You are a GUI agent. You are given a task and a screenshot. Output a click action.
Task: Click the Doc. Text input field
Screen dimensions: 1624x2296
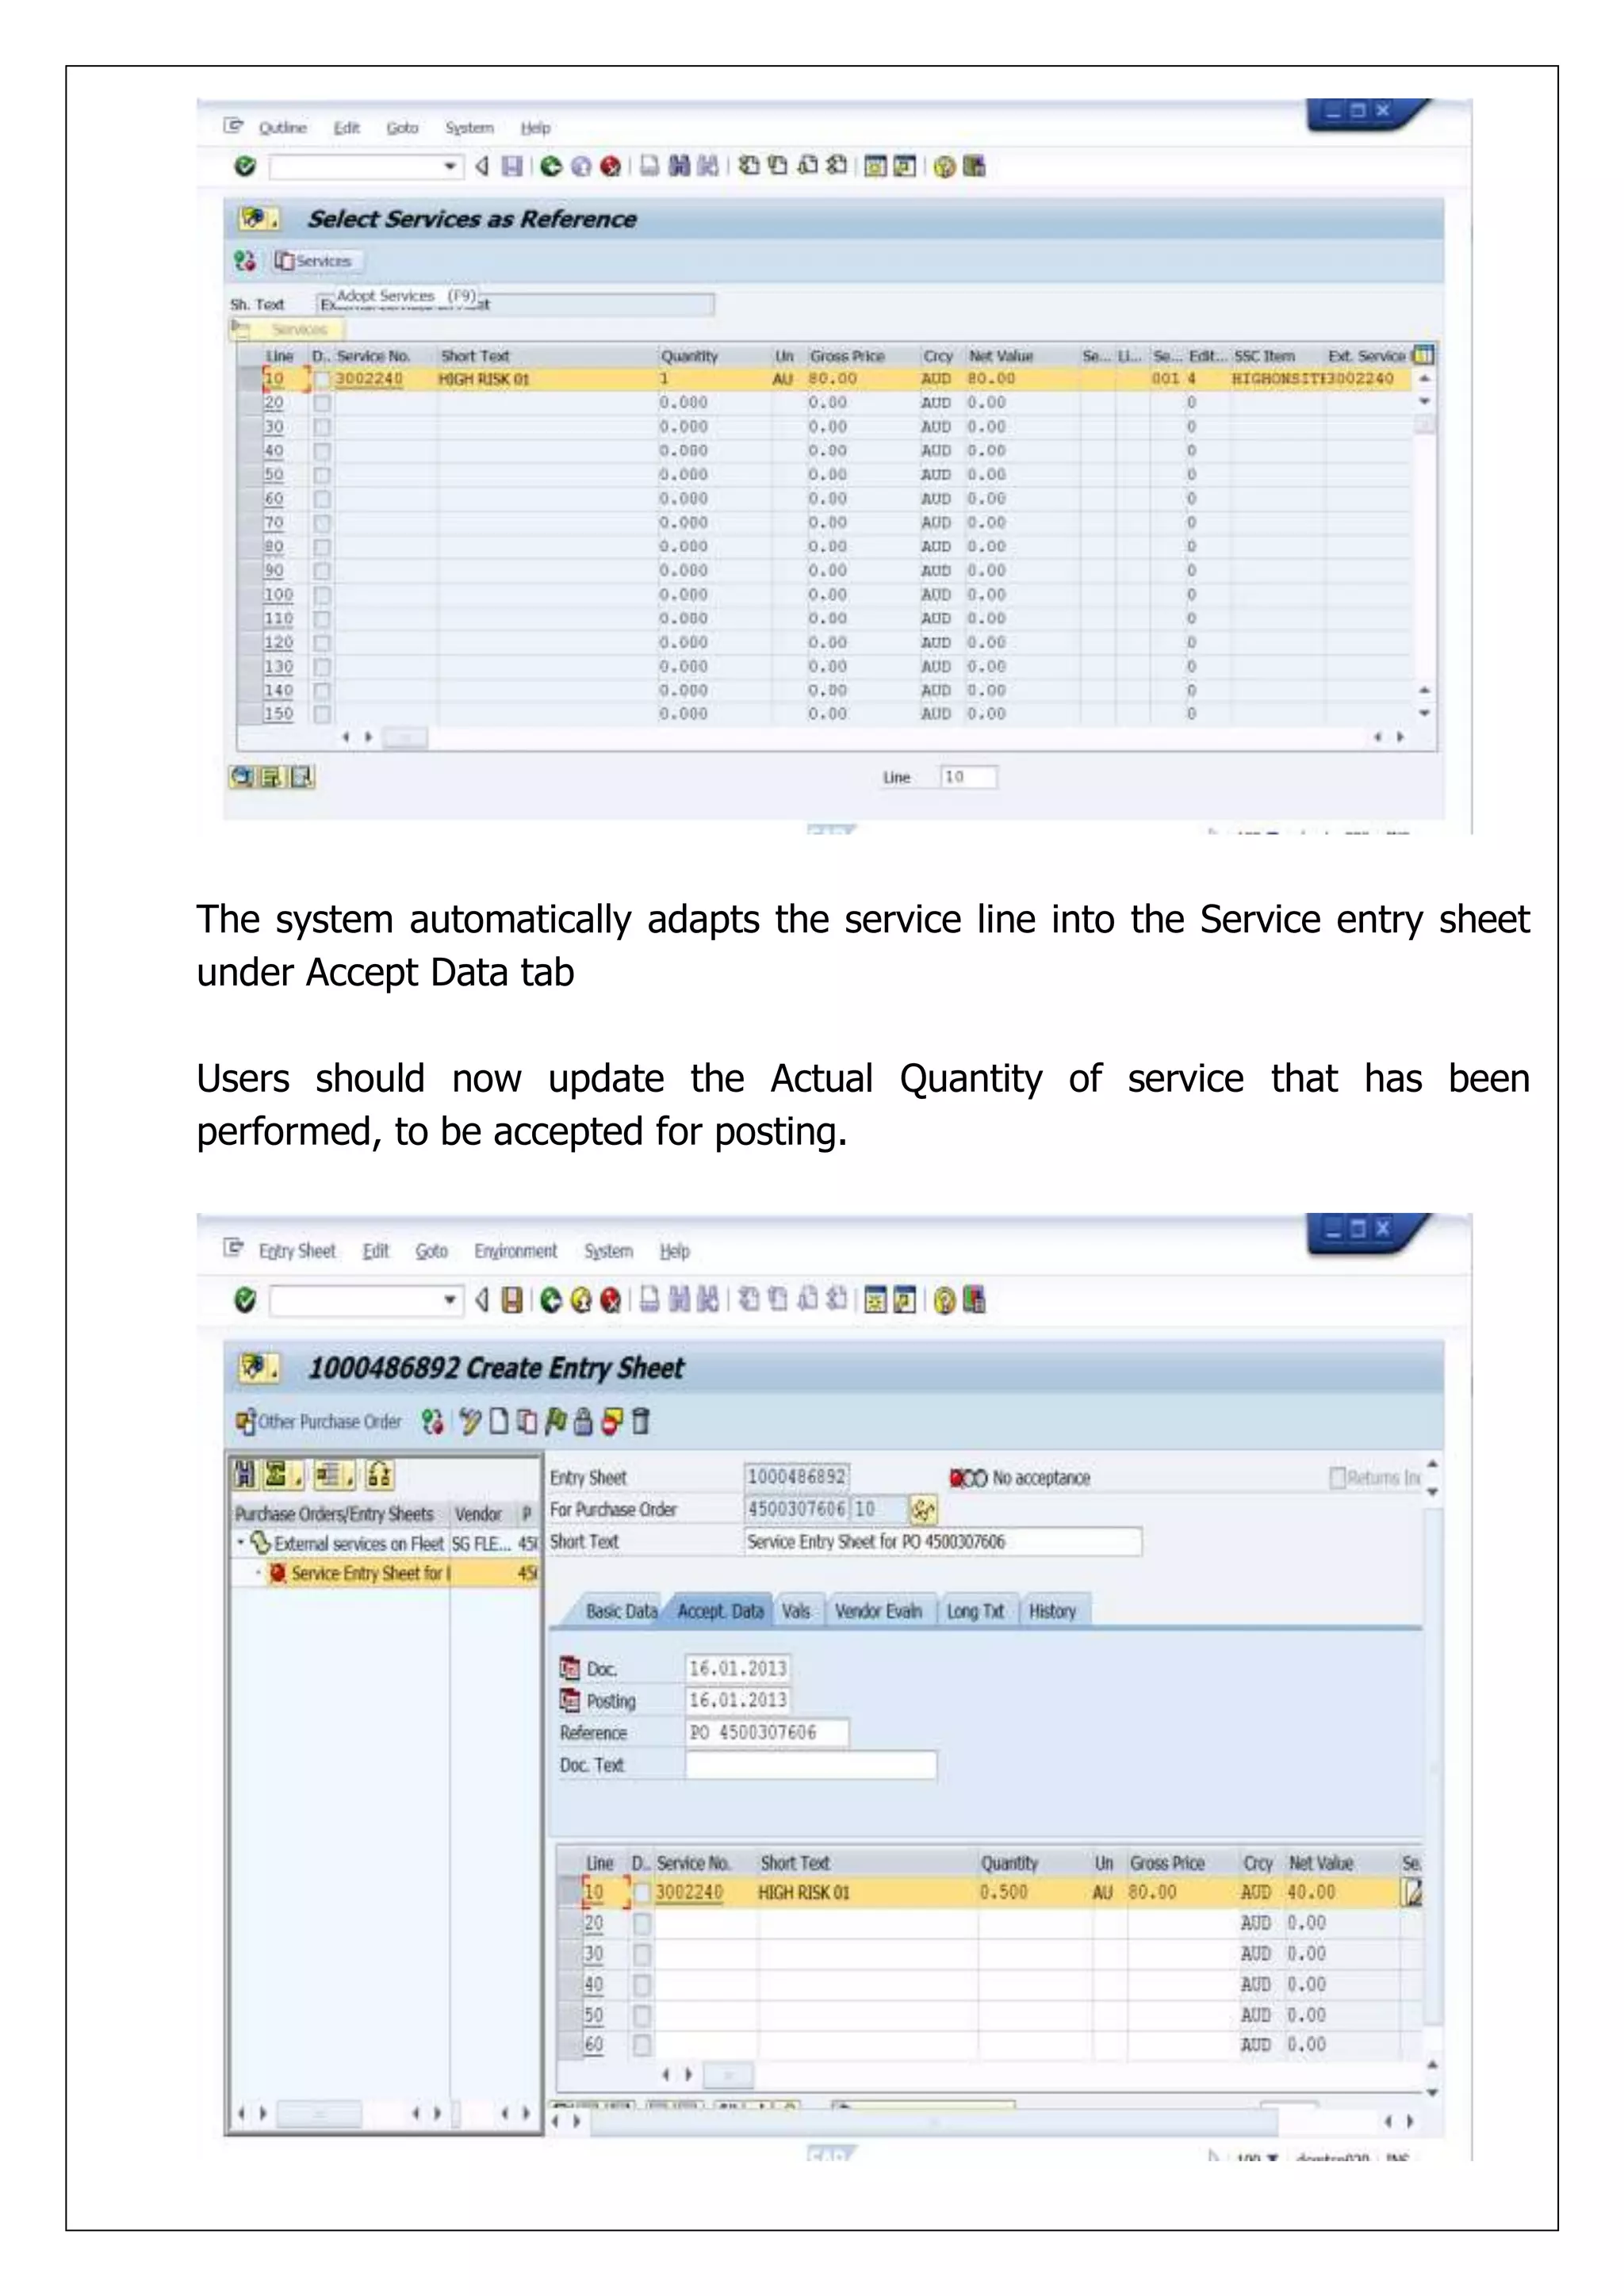811,1765
